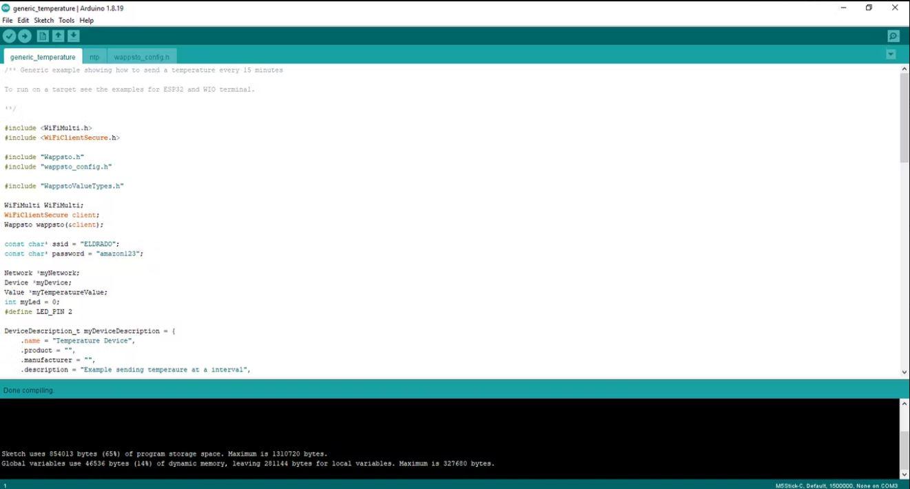Open the File menu
This screenshot has height=489, width=910.
[x=8, y=21]
